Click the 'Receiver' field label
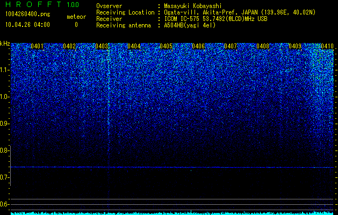The image size is (338, 215). click(109, 19)
